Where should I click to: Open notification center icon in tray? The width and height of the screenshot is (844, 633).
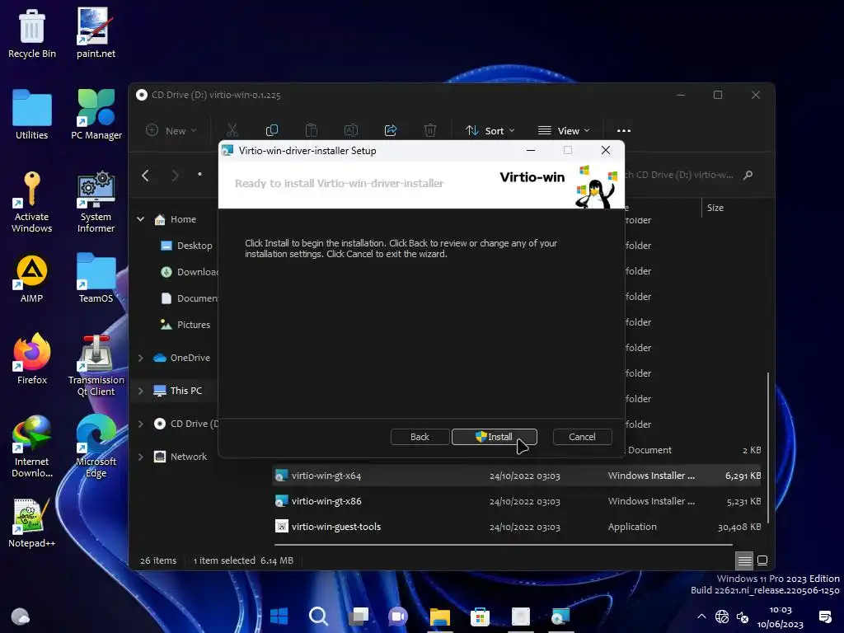click(x=824, y=617)
